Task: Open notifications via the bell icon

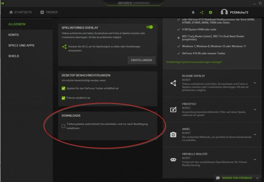Action: click(193, 12)
